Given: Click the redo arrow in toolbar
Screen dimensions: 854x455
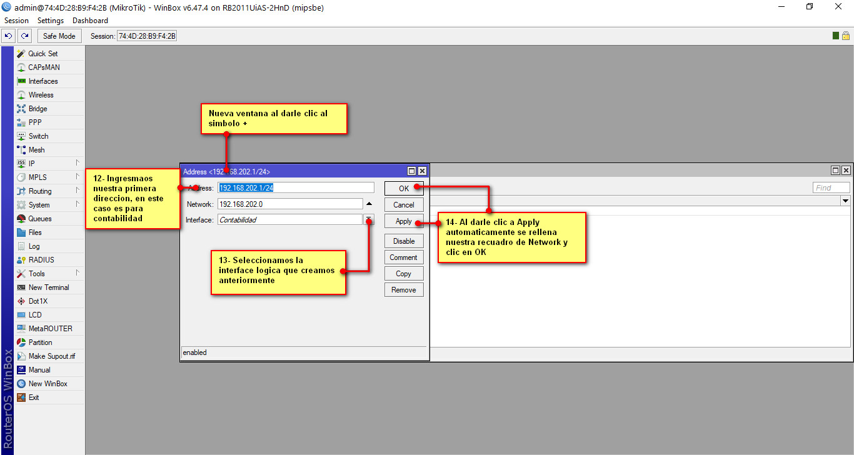Looking at the screenshot, I should [24, 36].
